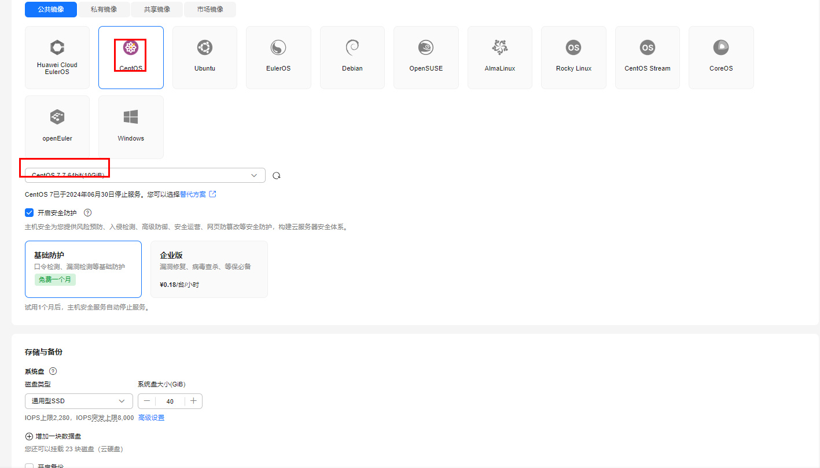Image resolution: width=820 pixels, height=468 pixels.
Task: Select the CoreOS image icon
Action: pyautogui.click(x=721, y=47)
